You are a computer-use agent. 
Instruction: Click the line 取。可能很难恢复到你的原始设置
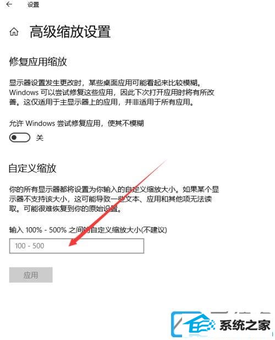tap(65, 209)
